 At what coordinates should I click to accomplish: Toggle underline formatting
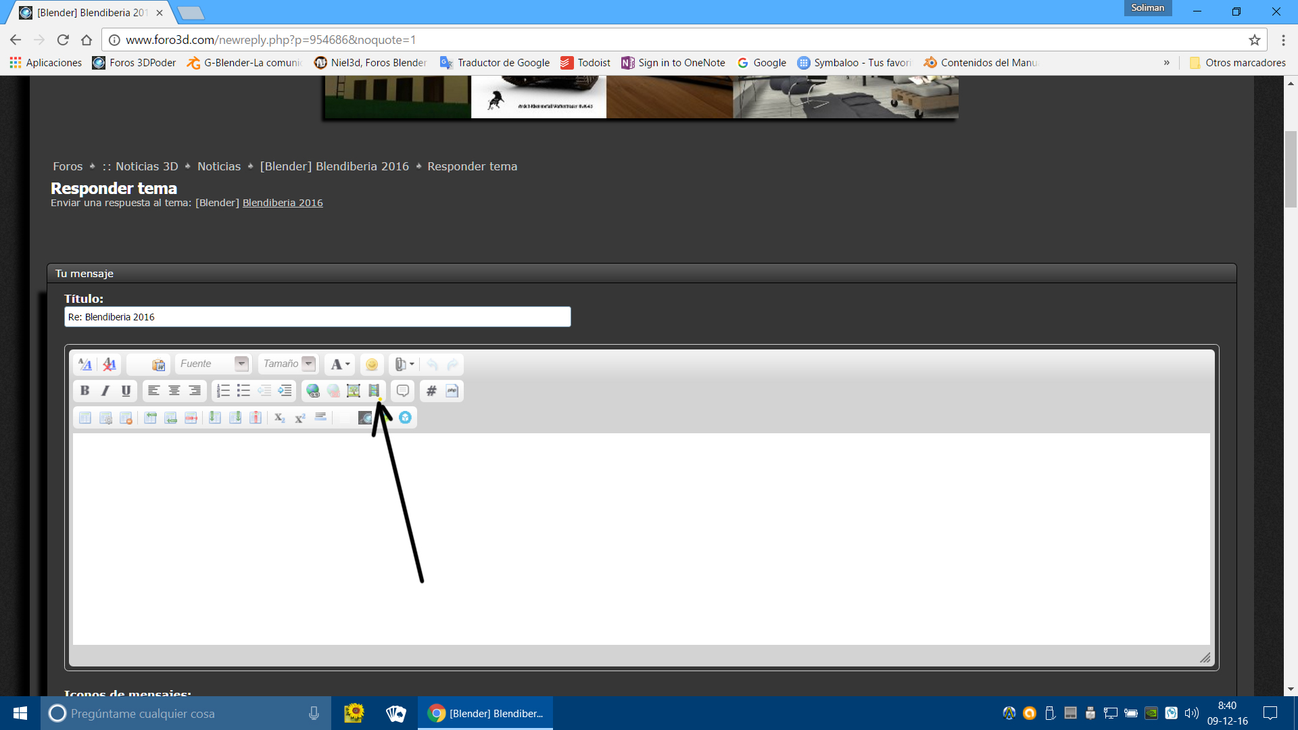click(x=126, y=391)
